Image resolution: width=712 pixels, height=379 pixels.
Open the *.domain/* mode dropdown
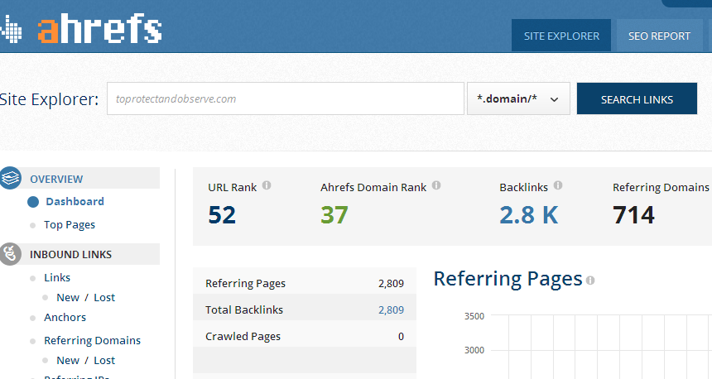coord(518,98)
